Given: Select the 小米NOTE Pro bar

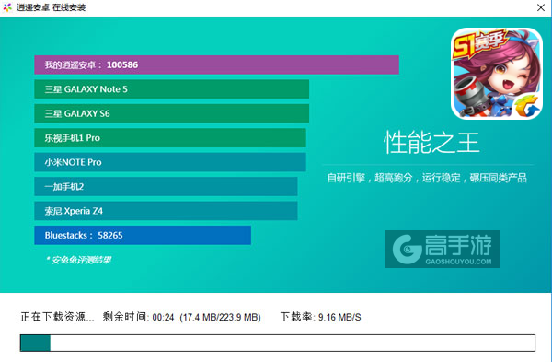Looking at the screenshot, I should 170,162.
